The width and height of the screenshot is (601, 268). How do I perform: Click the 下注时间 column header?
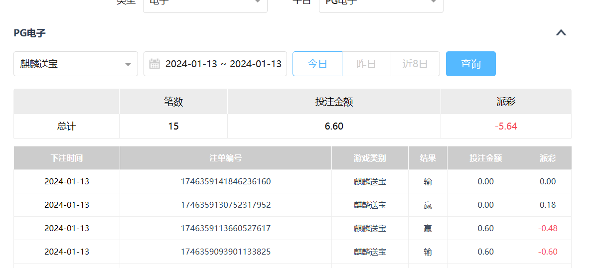click(67, 158)
